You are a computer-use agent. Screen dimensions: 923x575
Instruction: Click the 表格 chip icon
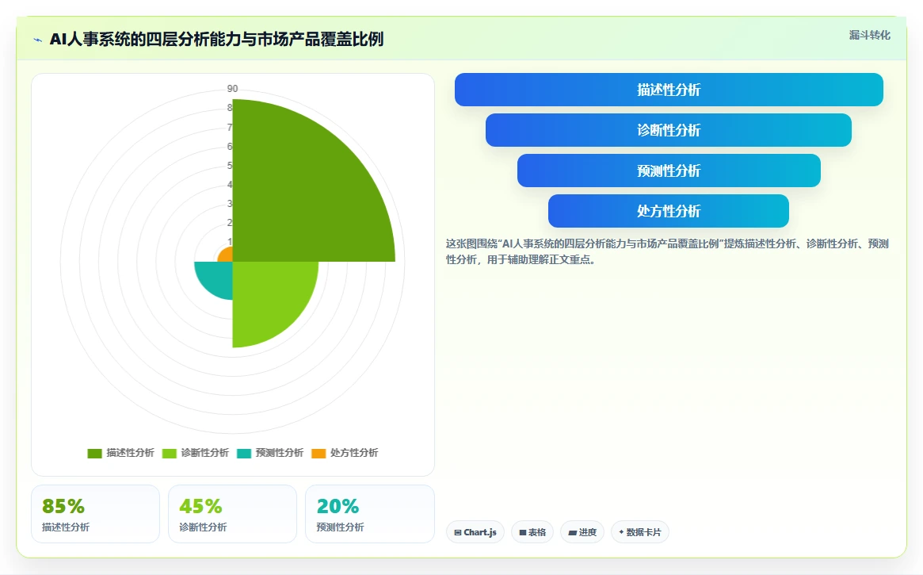[x=523, y=533]
